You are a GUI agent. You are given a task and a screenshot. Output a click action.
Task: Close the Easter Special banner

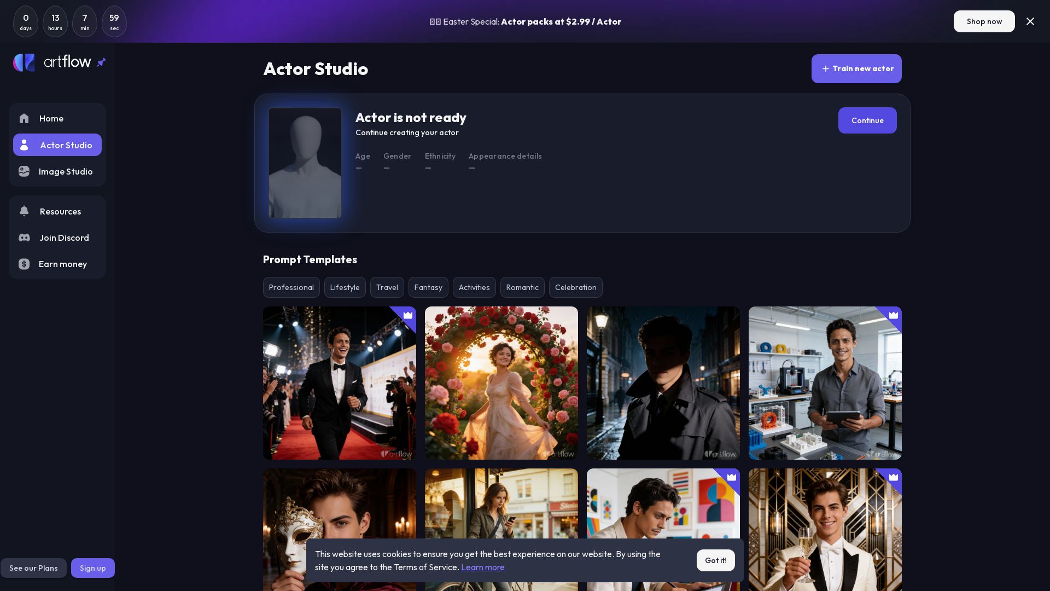1030,21
